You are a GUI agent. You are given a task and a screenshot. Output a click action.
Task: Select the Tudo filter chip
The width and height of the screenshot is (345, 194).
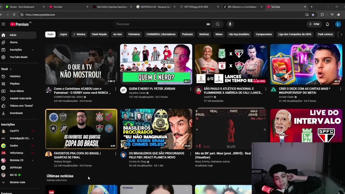tap(50, 34)
